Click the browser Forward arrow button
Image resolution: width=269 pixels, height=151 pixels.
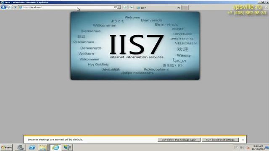coord(10,7)
